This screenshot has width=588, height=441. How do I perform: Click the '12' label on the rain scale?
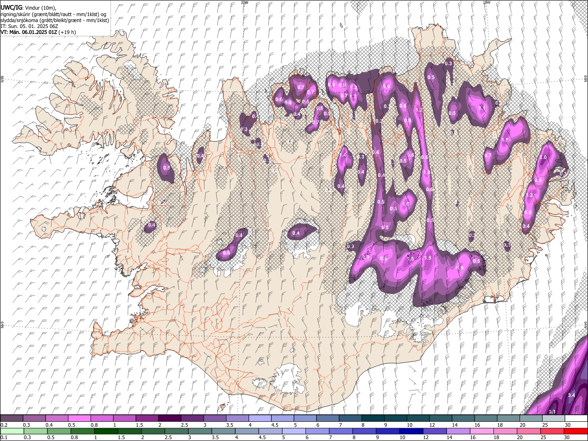426,438
